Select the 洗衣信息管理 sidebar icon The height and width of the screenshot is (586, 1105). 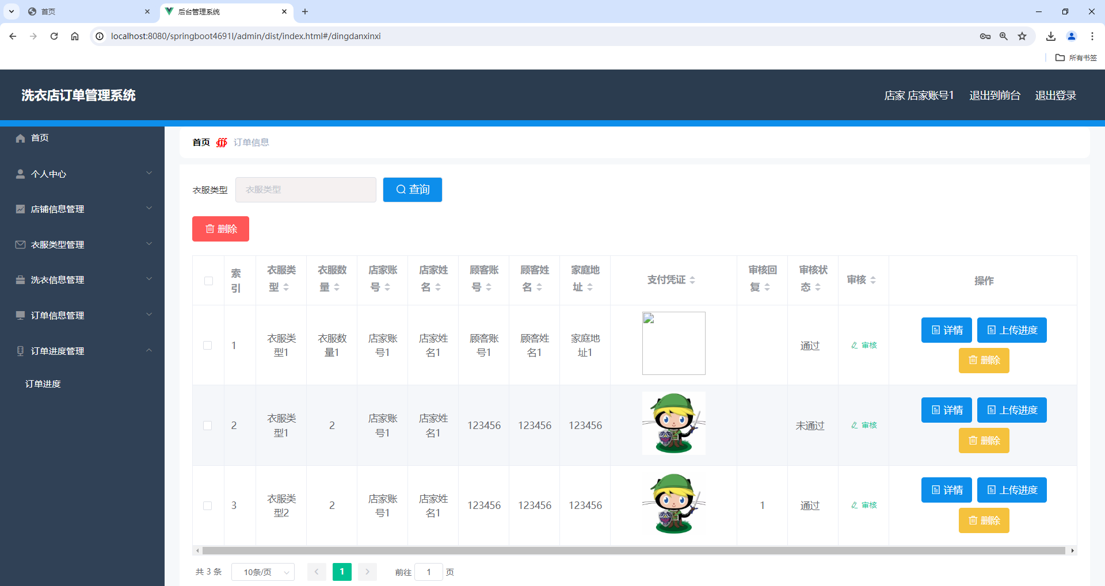point(20,279)
